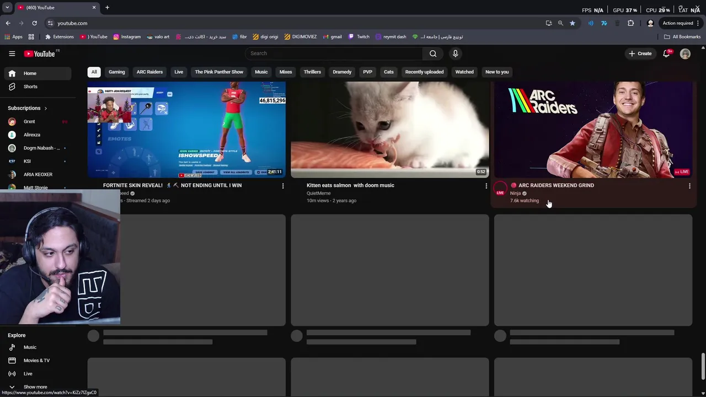This screenshot has width=706, height=397.
Task: Open the QuietMeme channel link
Action: [x=318, y=194]
